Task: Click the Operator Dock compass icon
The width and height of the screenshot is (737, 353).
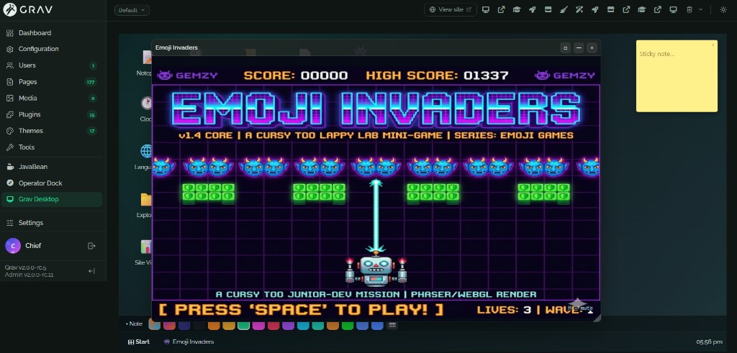Action: (x=10, y=183)
